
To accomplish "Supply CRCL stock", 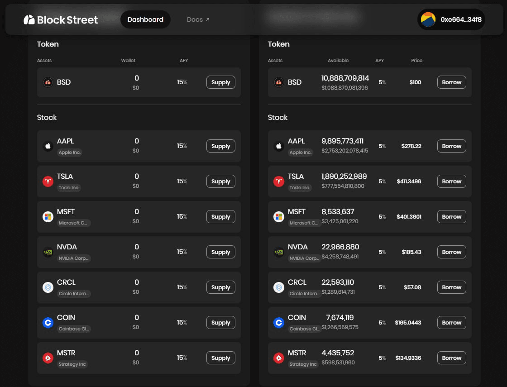I will point(221,287).
